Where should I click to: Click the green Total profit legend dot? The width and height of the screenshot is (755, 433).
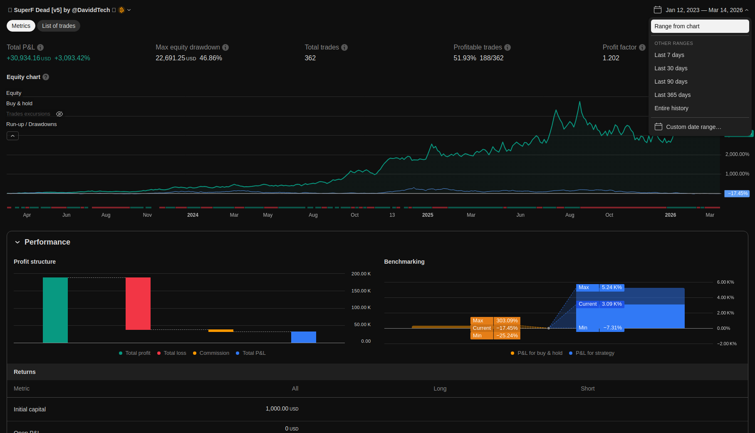[121, 353]
